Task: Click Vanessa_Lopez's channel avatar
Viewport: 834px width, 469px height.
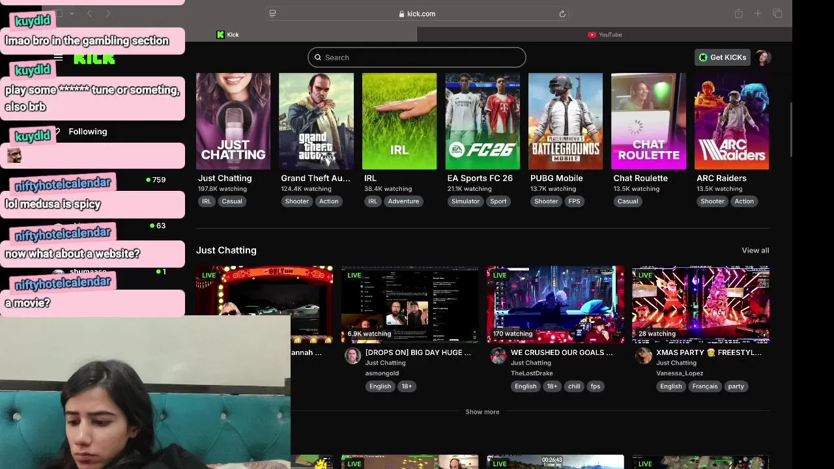Action: pyautogui.click(x=643, y=356)
